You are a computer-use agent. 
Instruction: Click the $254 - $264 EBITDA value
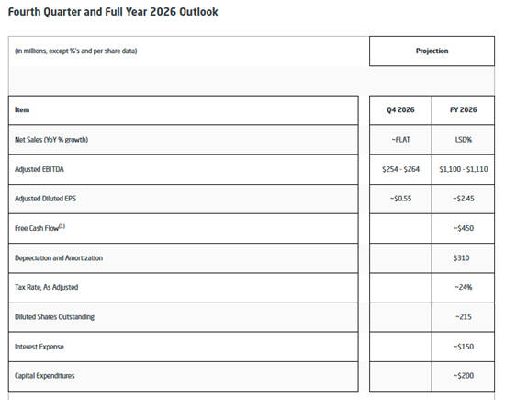(400, 169)
